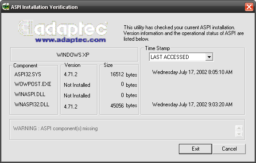Select the WOWPOST.EXE component name
Image resolution: width=256 pixels, height=163 pixels.
pos(33,84)
